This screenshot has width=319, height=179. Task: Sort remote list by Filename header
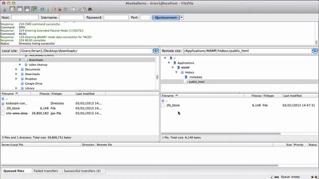tap(202, 96)
